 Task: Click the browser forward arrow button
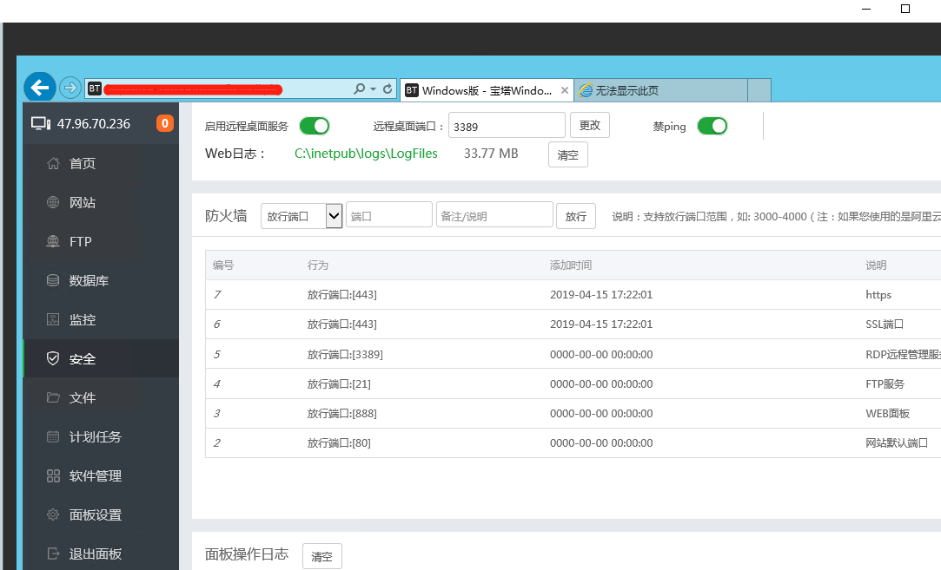click(70, 88)
